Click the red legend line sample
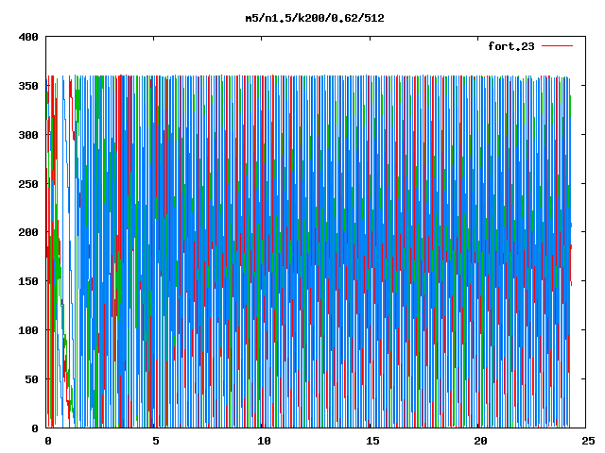605x453 pixels. (x=557, y=46)
